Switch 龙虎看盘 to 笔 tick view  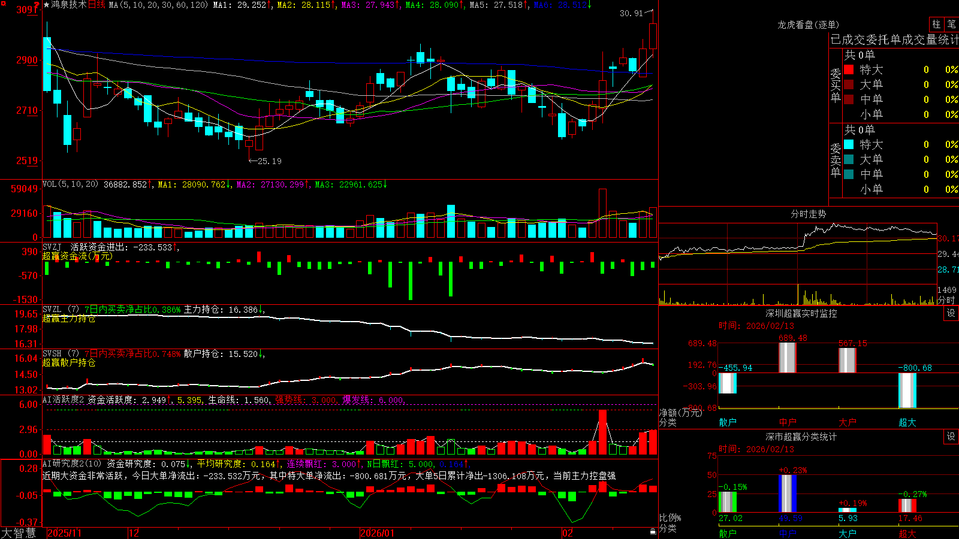pos(951,25)
